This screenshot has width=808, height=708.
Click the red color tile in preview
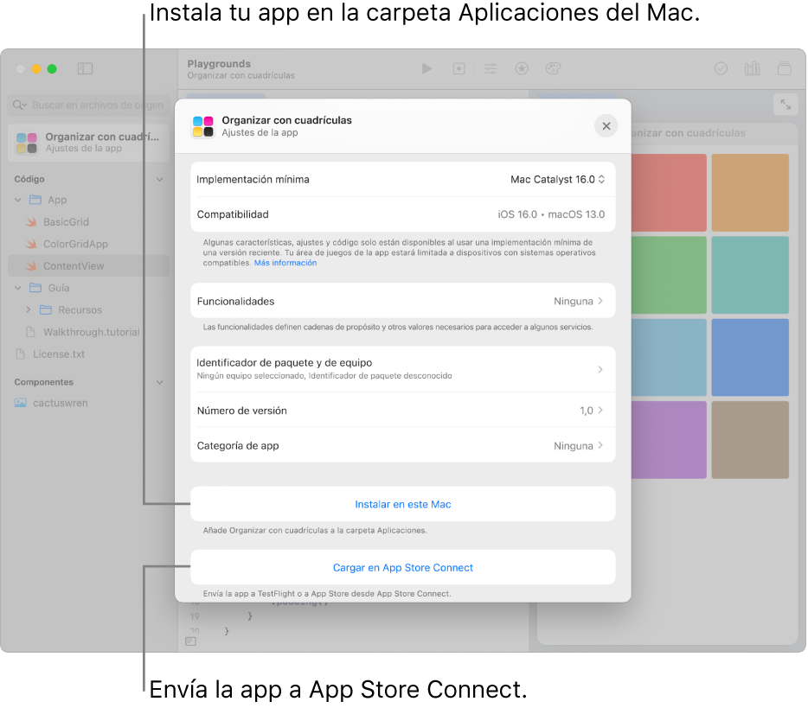coord(669,193)
